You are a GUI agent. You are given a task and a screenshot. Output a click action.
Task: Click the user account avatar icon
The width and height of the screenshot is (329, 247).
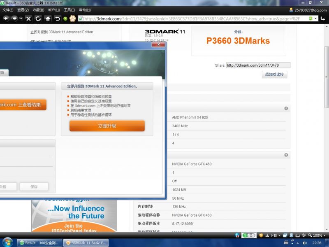[x=291, y=10]
